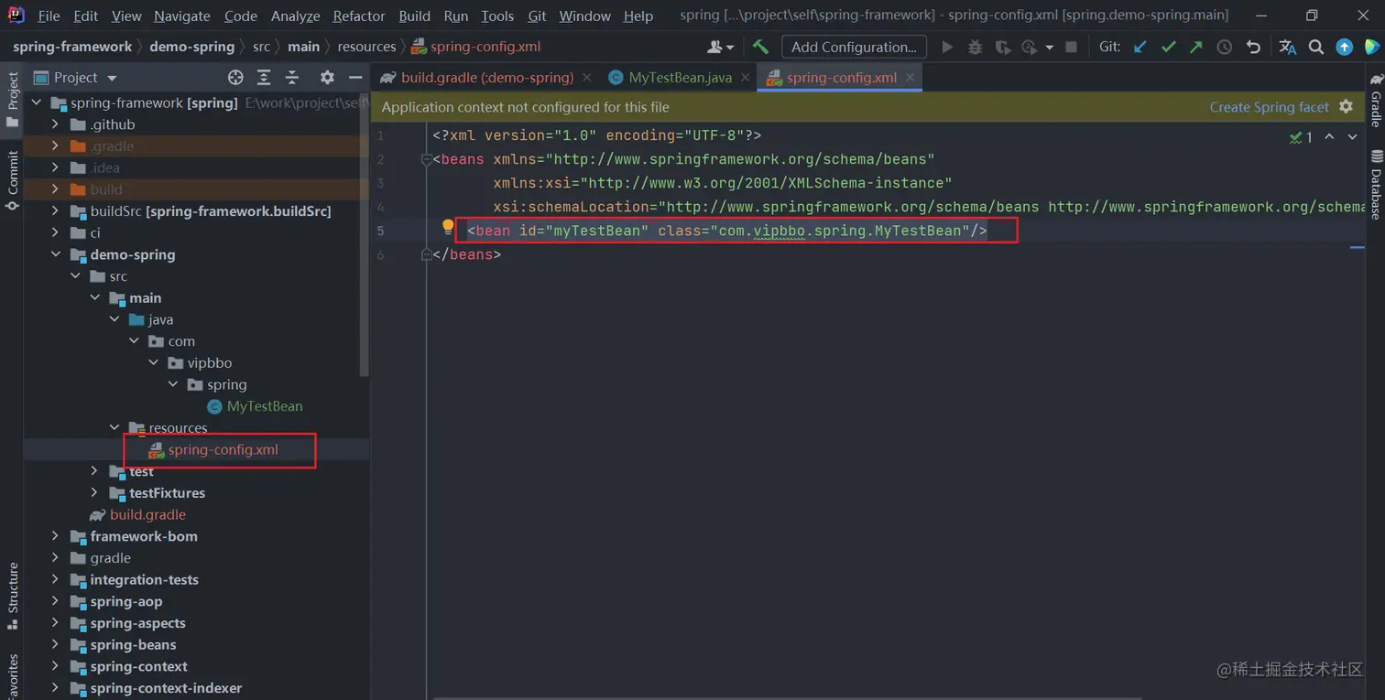Click the Debug bug icon

click(x=975, y=47)
